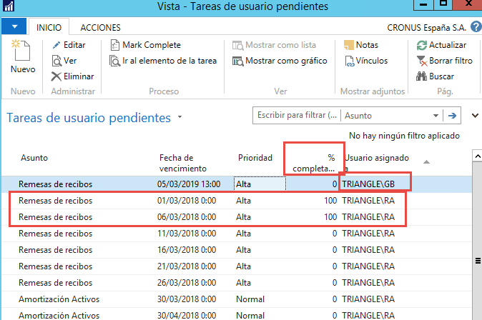Click the TRIANGLE\GB user cell
This screenshot has width=482, height=320.
[x=368, y=184]
